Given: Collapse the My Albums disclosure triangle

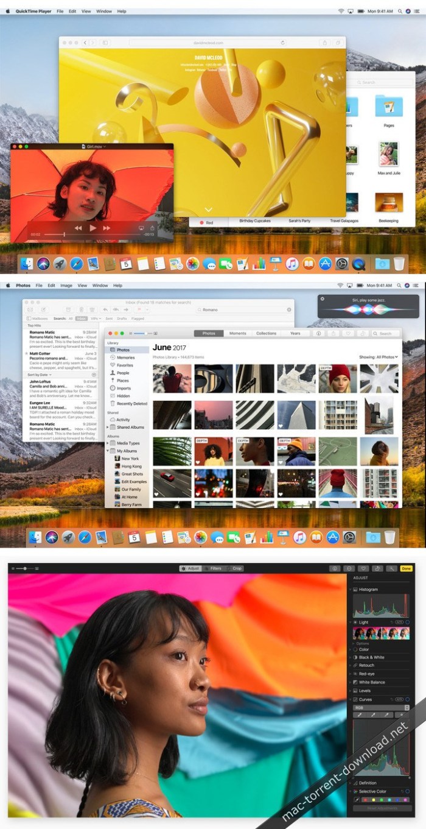Looking at the screenshot, I should coord(108,451).
